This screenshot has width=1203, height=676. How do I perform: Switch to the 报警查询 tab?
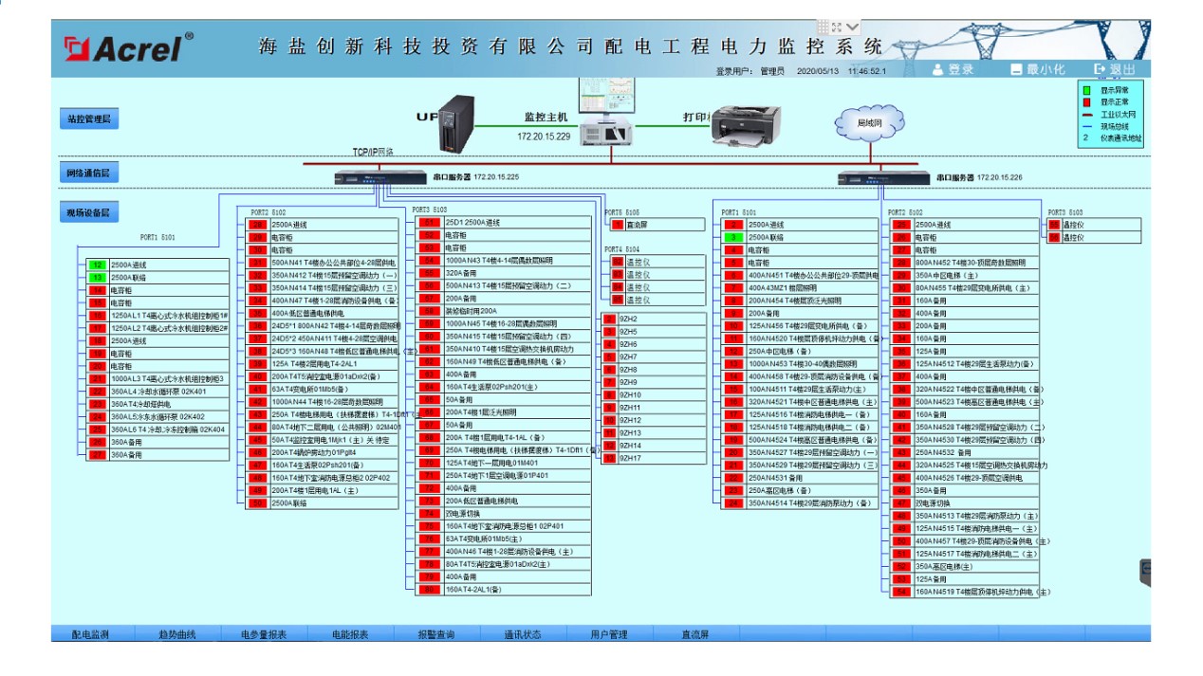coord(436,634)
